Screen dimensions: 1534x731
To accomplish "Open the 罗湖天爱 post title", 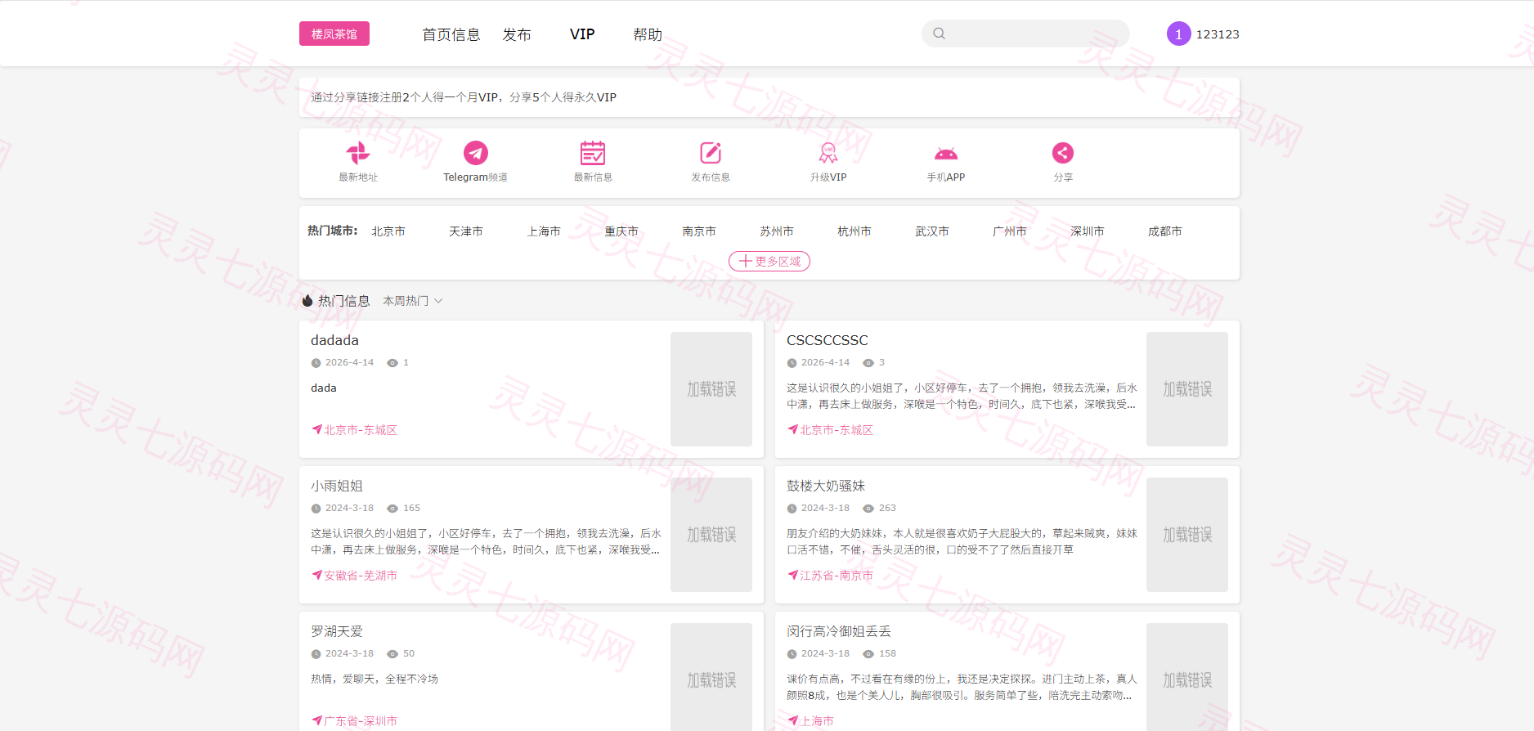I will pos(337,631).
